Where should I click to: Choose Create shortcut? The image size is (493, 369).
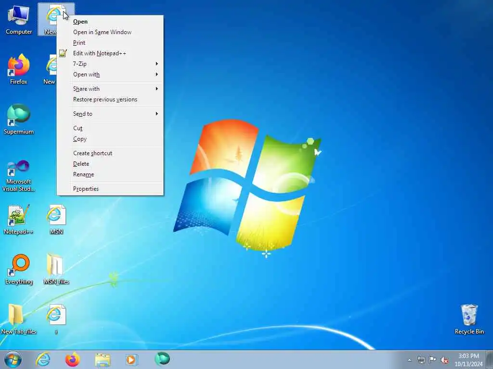pos(110,153)
